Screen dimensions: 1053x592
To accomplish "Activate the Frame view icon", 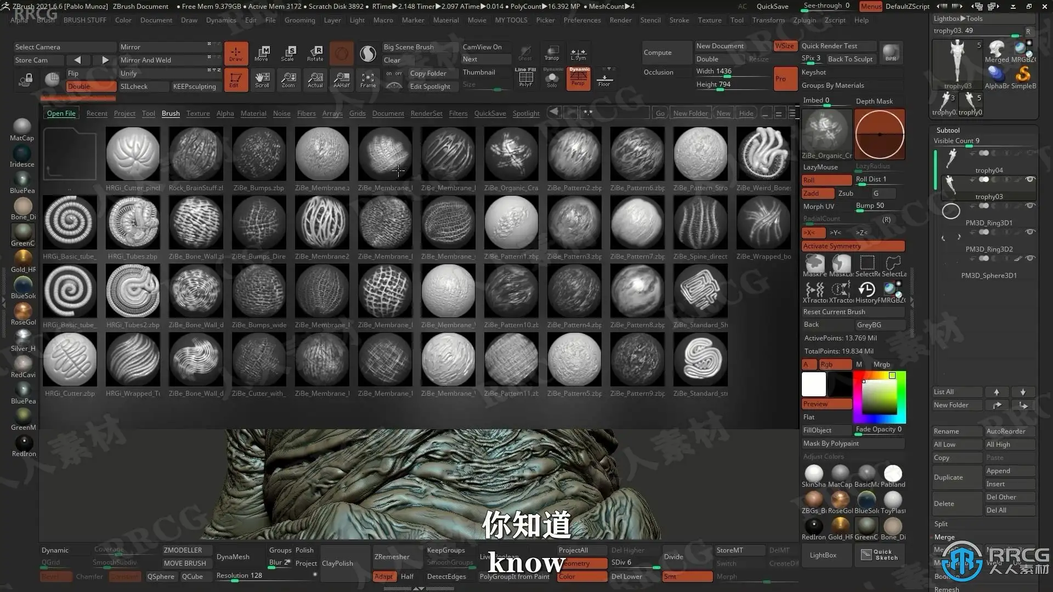I will coord(368,80).
